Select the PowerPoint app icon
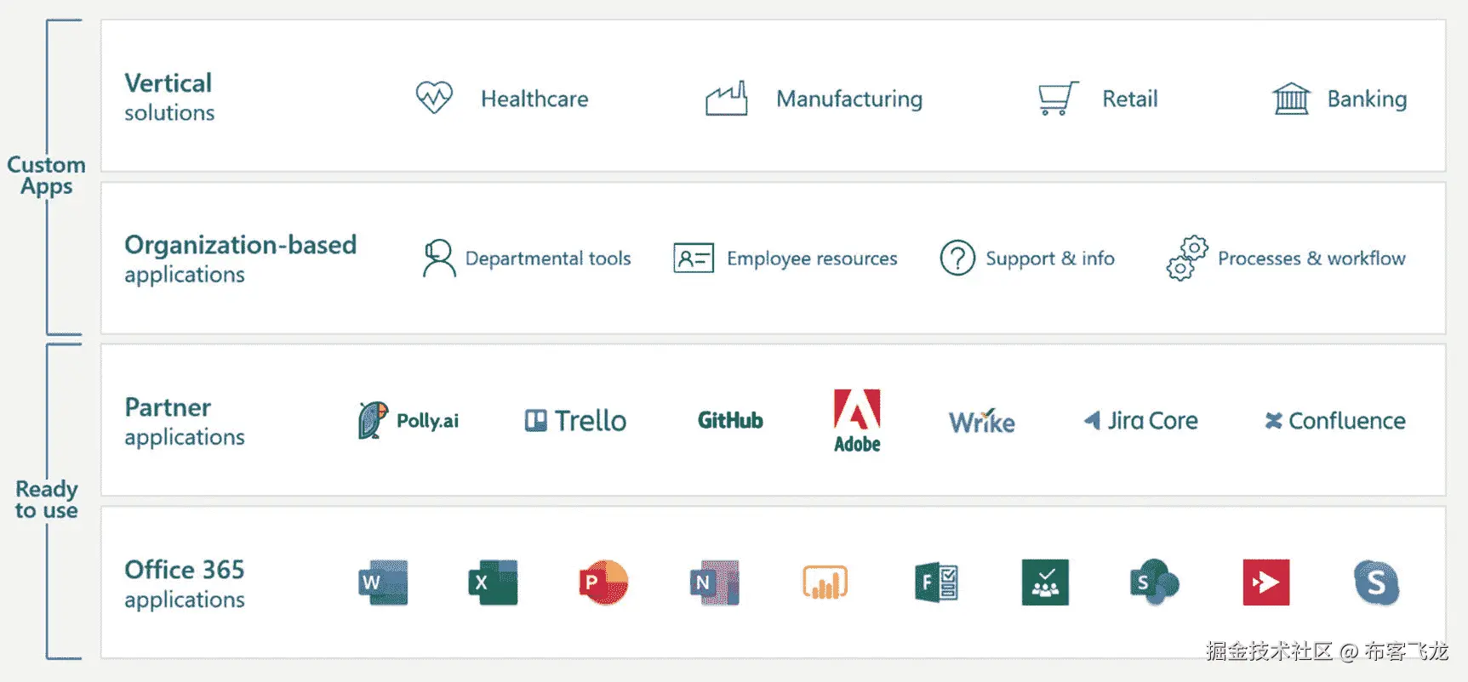 click(x=603, y=583)
